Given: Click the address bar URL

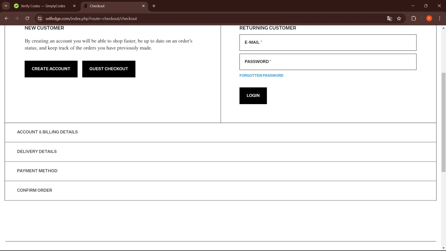Looking at the screenshot, I should (x=91, y=18).
